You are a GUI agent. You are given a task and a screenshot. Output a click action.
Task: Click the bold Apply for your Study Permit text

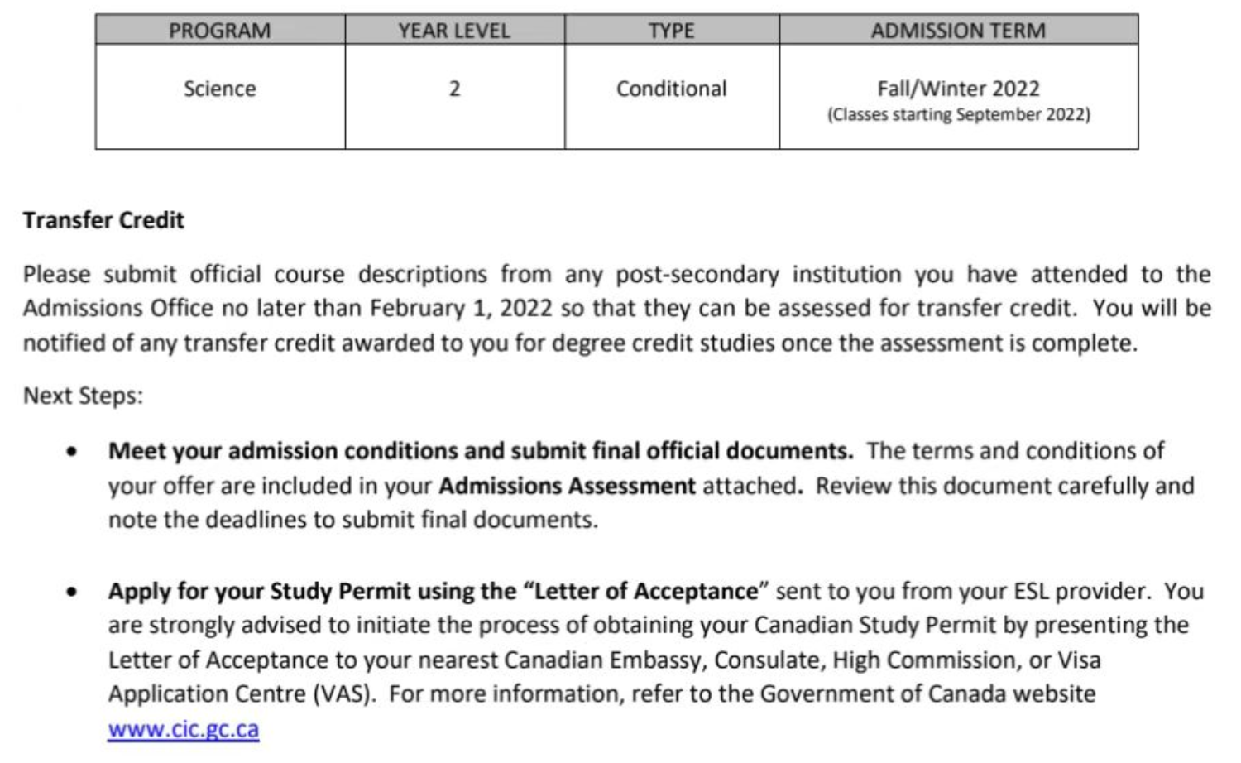point(313,591)
